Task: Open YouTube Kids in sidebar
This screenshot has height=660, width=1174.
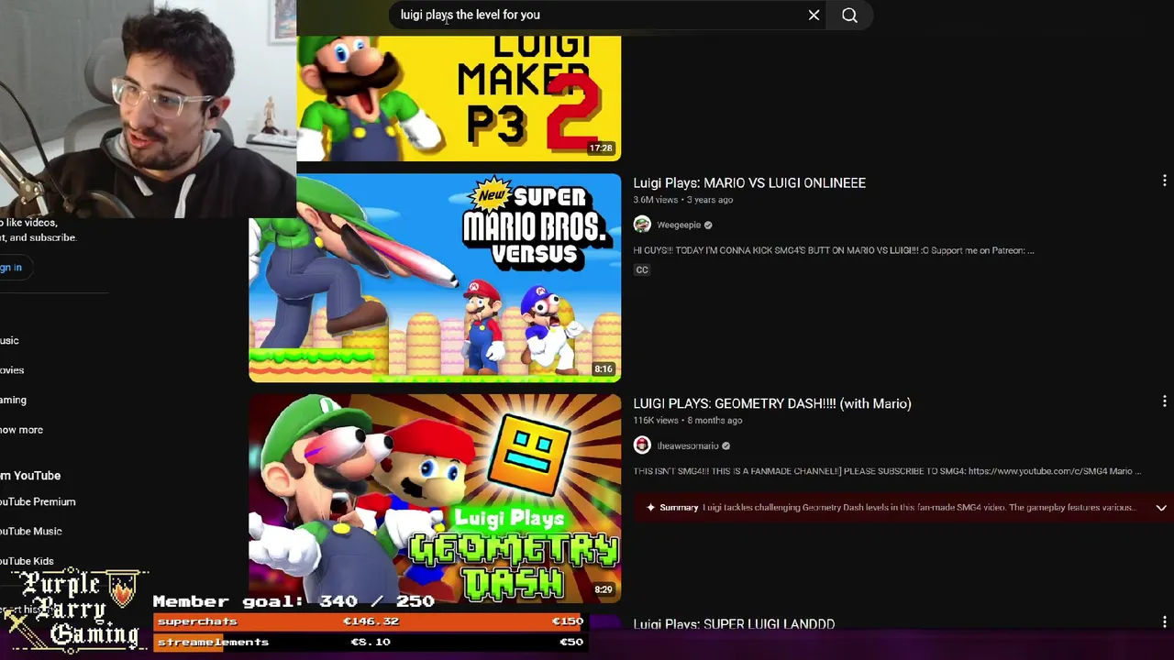Action: coord(27,561)
